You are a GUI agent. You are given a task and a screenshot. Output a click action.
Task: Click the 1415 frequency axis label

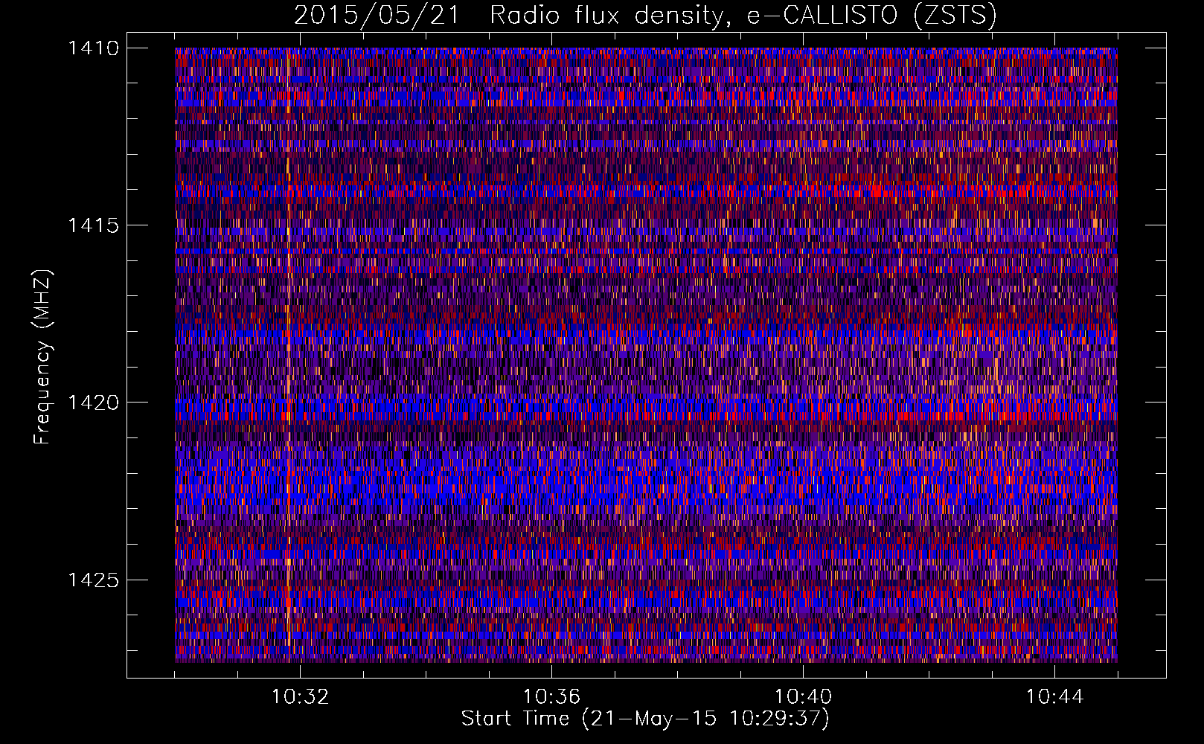click(93, 225)
